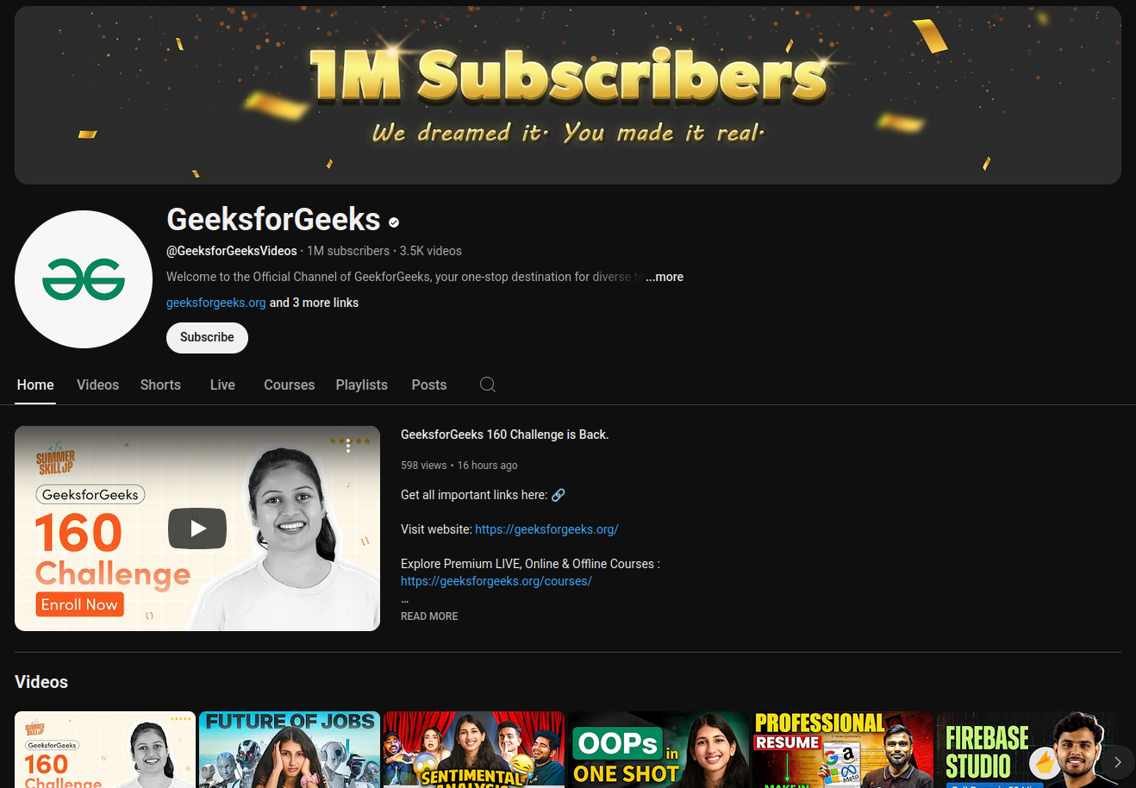Viewport: 1136px width, 788px height.
Task: Open the Firebase Studio video thumbnail
Action: tap(1027, 749)
